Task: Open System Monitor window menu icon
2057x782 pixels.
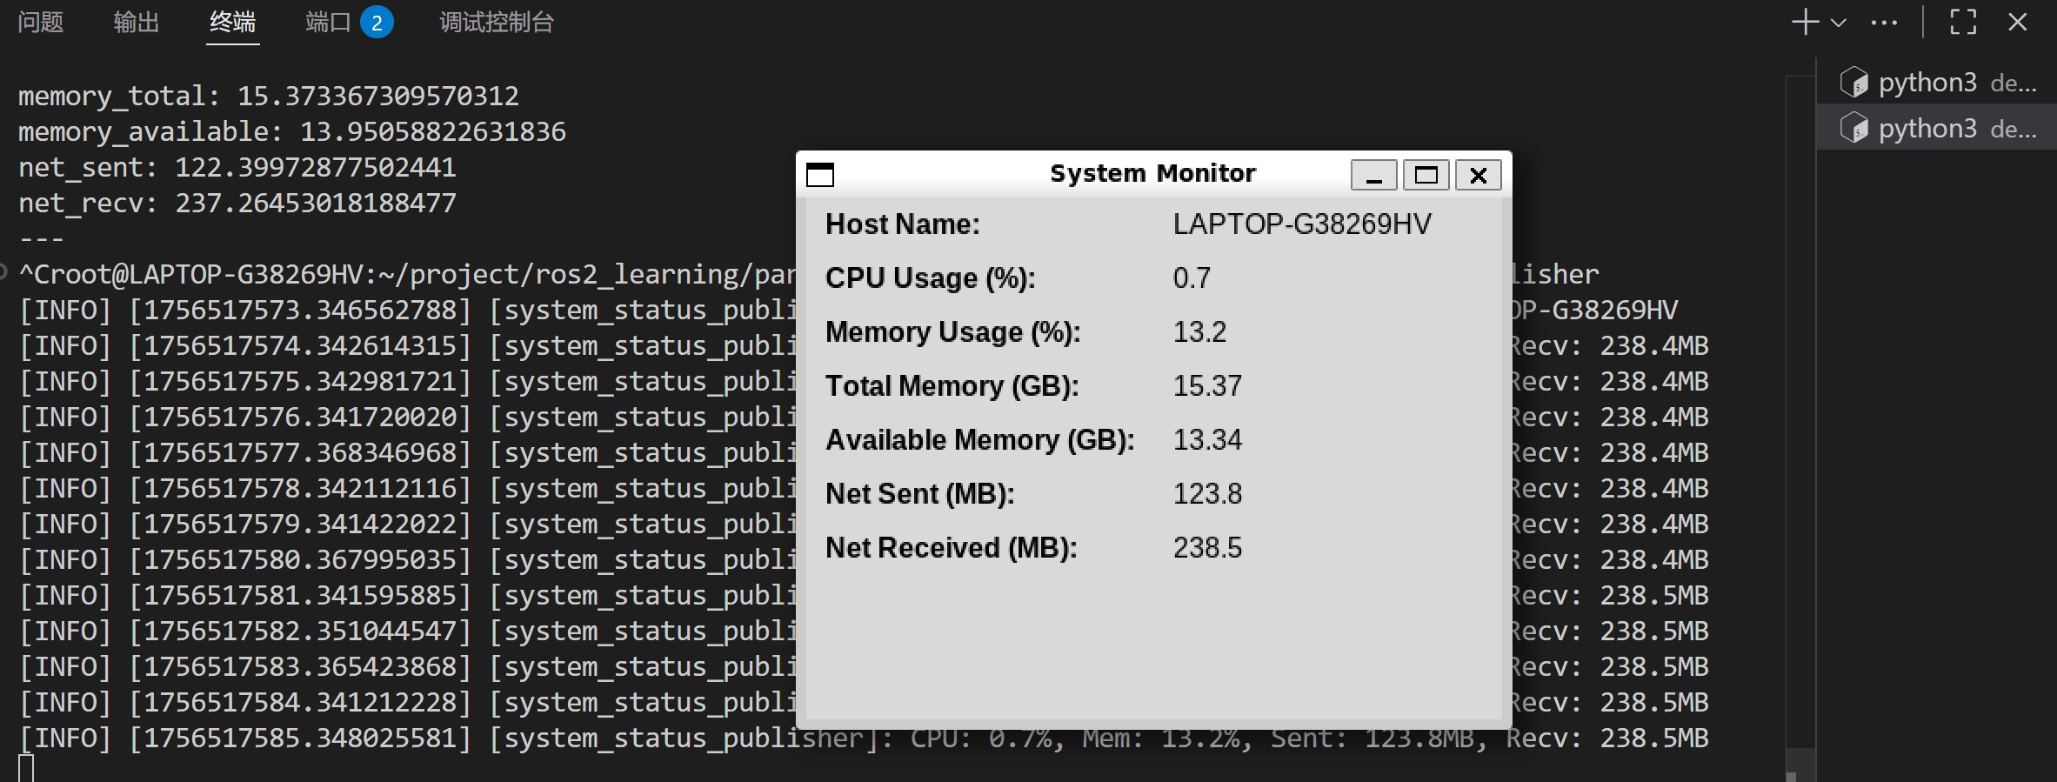Action: point(819,175)
